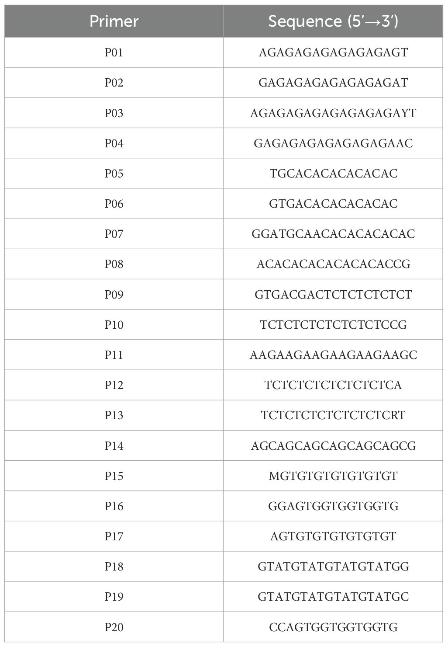The height and width of the screenshot is (647, 448).
Task: Select sequence TGCACACACACACAC
Action: pos(333,174)
